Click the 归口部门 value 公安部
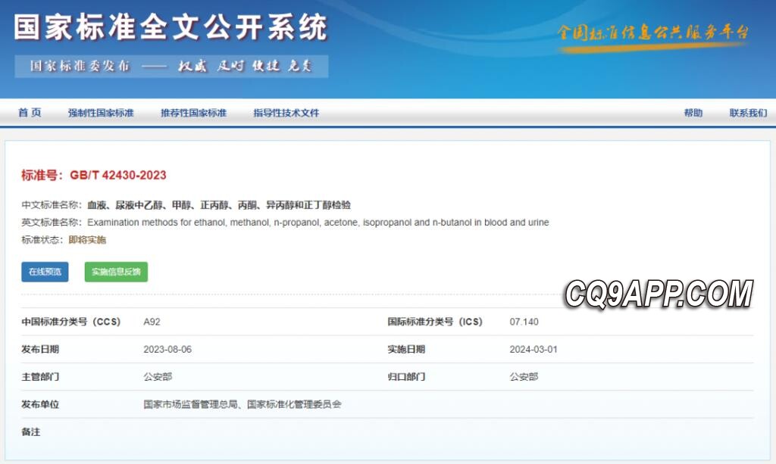 click(524, 376)
